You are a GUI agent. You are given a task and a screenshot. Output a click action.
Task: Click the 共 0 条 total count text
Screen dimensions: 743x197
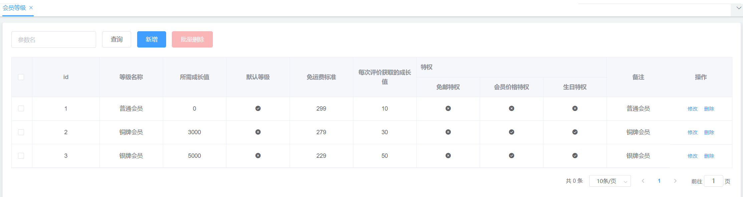(574, 181)
